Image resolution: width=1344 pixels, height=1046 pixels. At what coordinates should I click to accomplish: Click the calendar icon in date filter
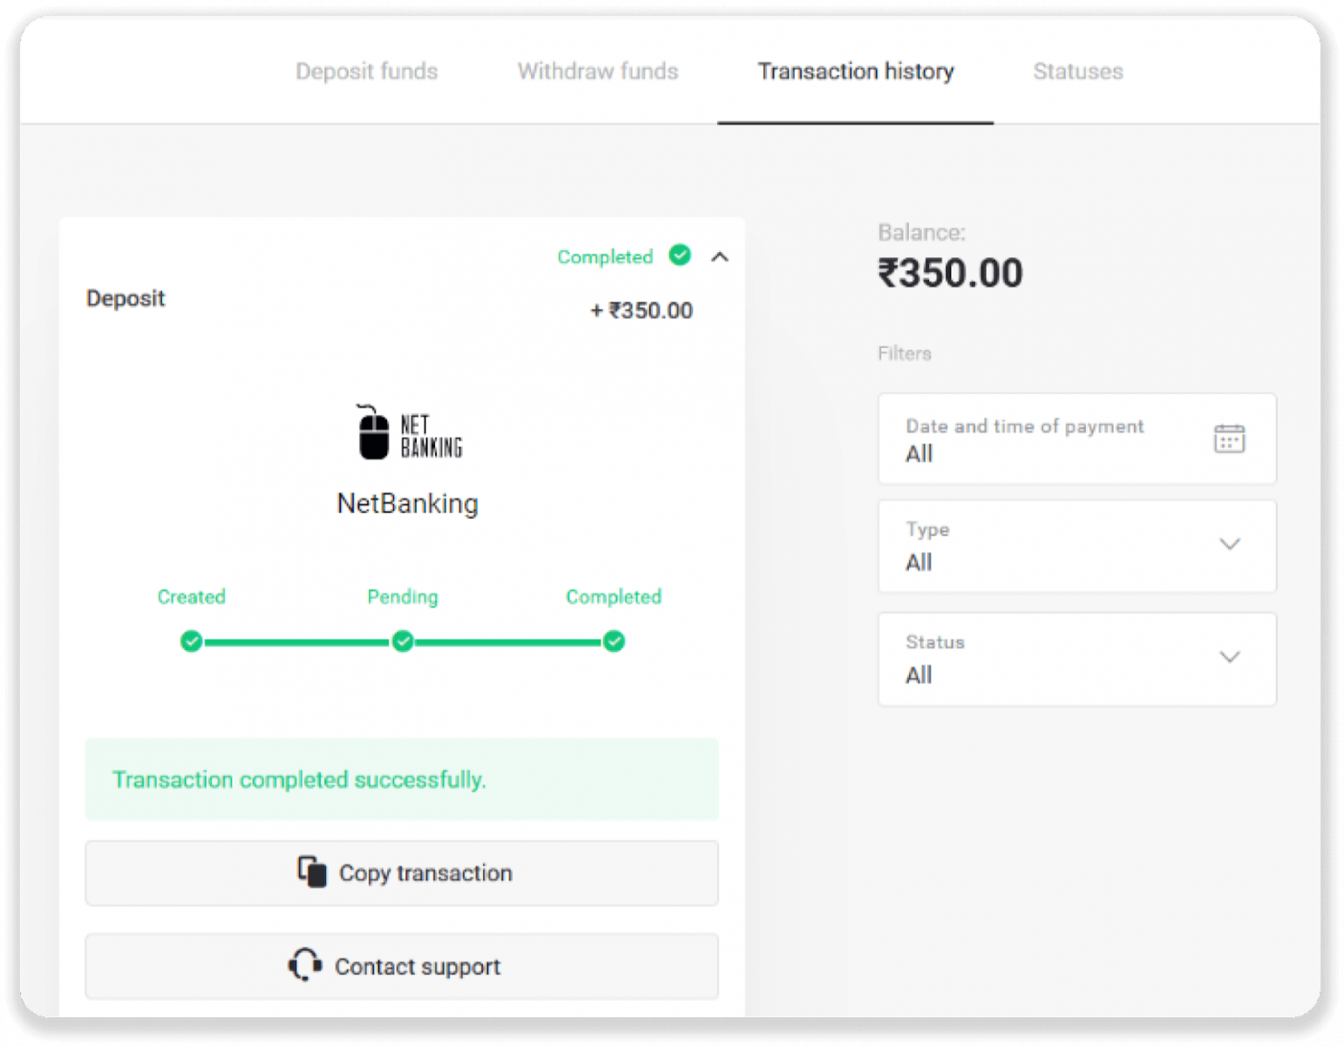click(1229, 438)
